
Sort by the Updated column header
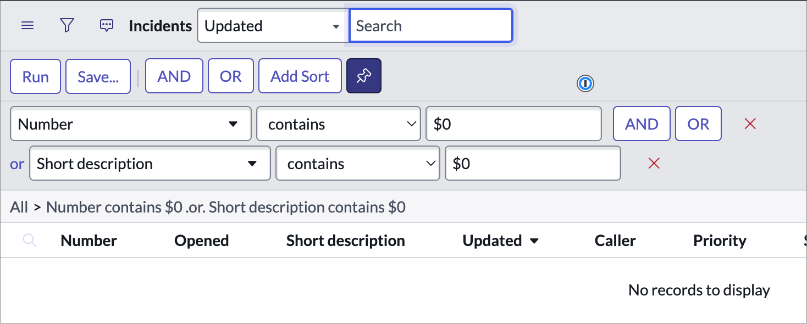[493, 241]
